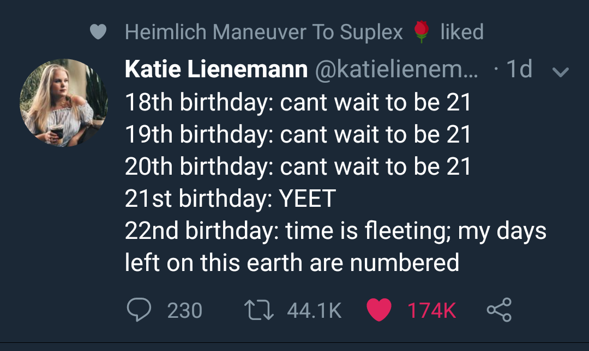Click the "21st birthday: YEET" line
589x351 pixels.
pos(230,199)
